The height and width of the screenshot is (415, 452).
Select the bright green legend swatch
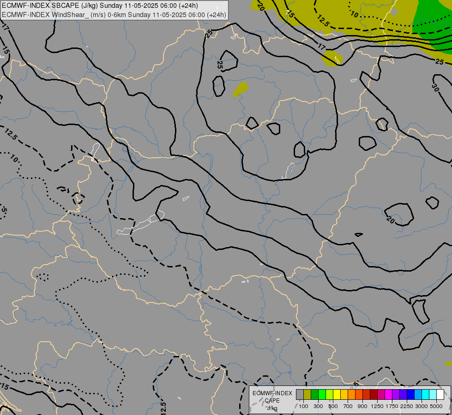pyautogui.click(x=322, y=394)
